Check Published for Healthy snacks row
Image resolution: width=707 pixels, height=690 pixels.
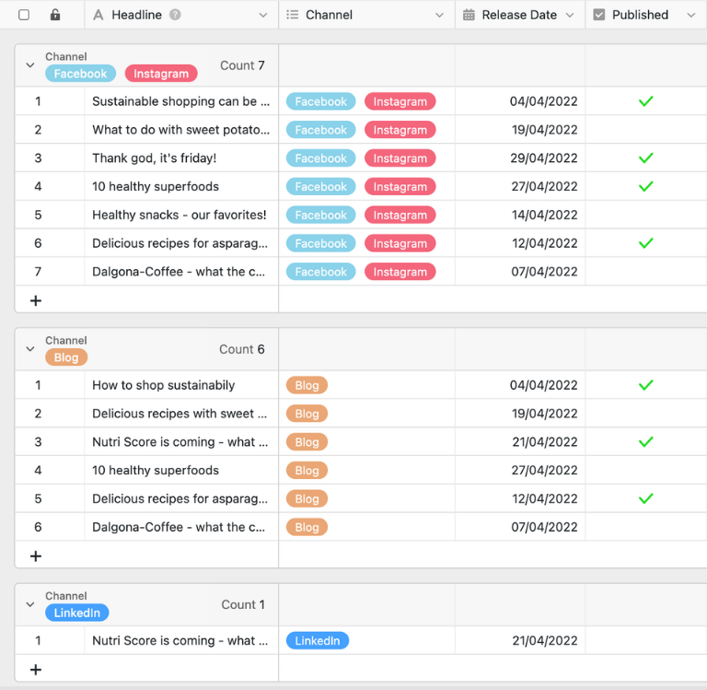(645, 216)
